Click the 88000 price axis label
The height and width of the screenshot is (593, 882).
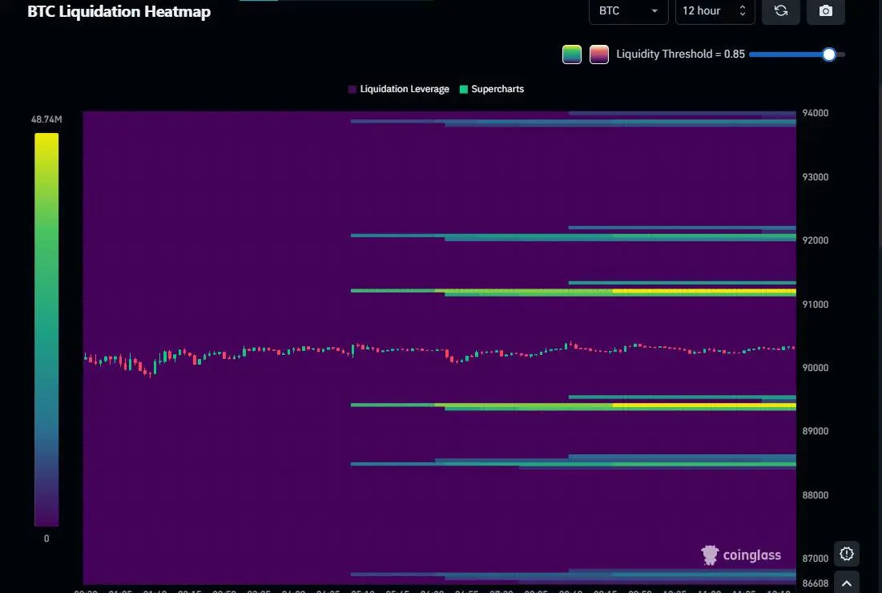pyautogui.click(x=815, y=495)
